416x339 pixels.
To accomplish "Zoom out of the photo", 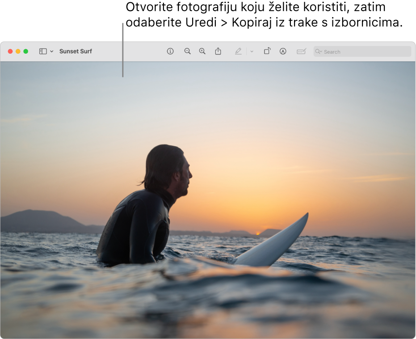I will [187, 51].
